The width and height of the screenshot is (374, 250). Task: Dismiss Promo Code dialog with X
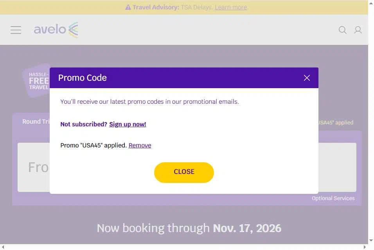click(307, 78)
